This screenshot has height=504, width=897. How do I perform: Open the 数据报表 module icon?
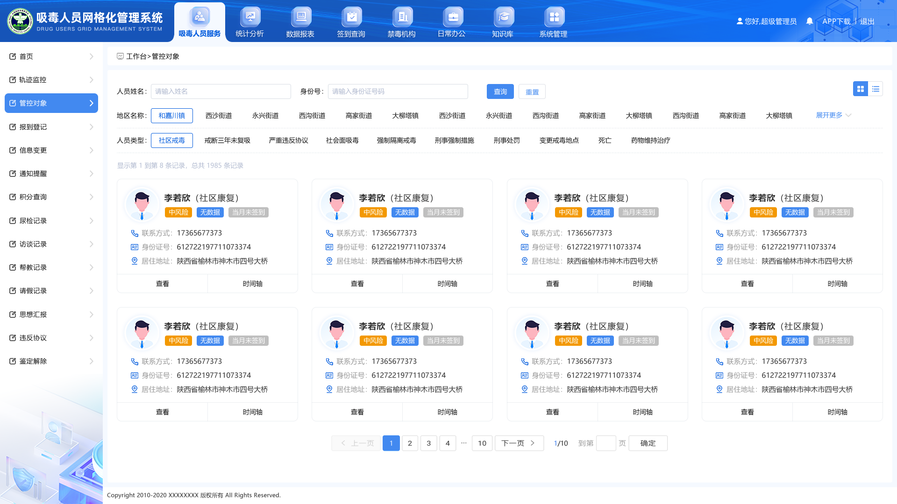(x=300, y=17)
